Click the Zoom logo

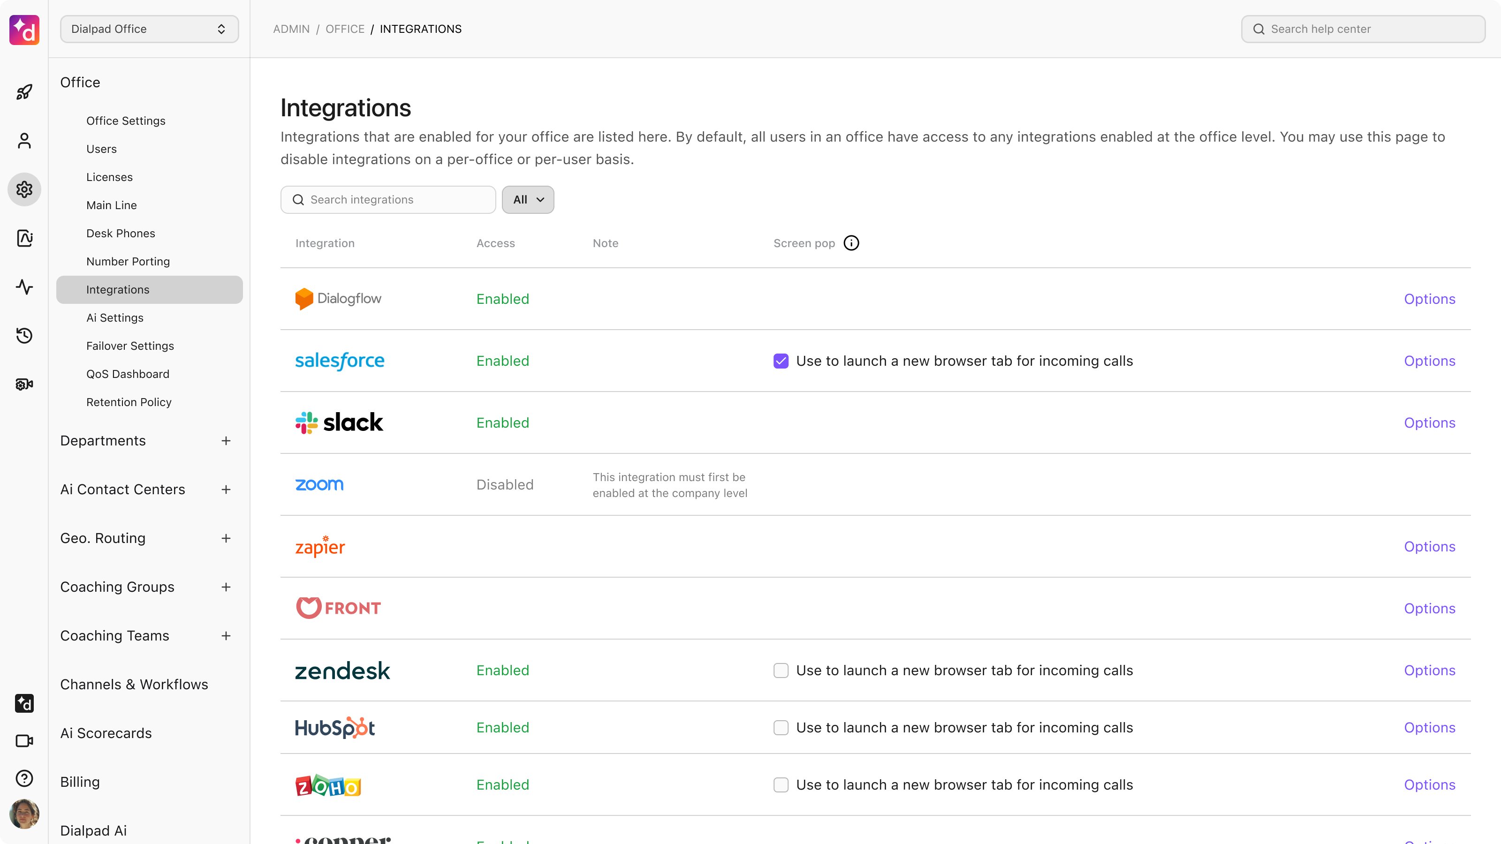coord(319,485)
